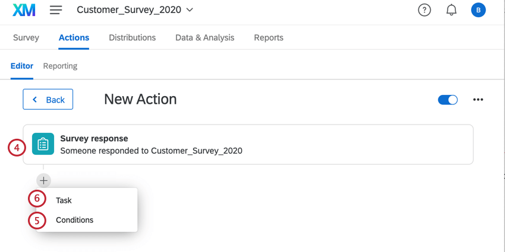Open the help question mark icon
This screenshot has height=252, width=505.
pos(424,10)
